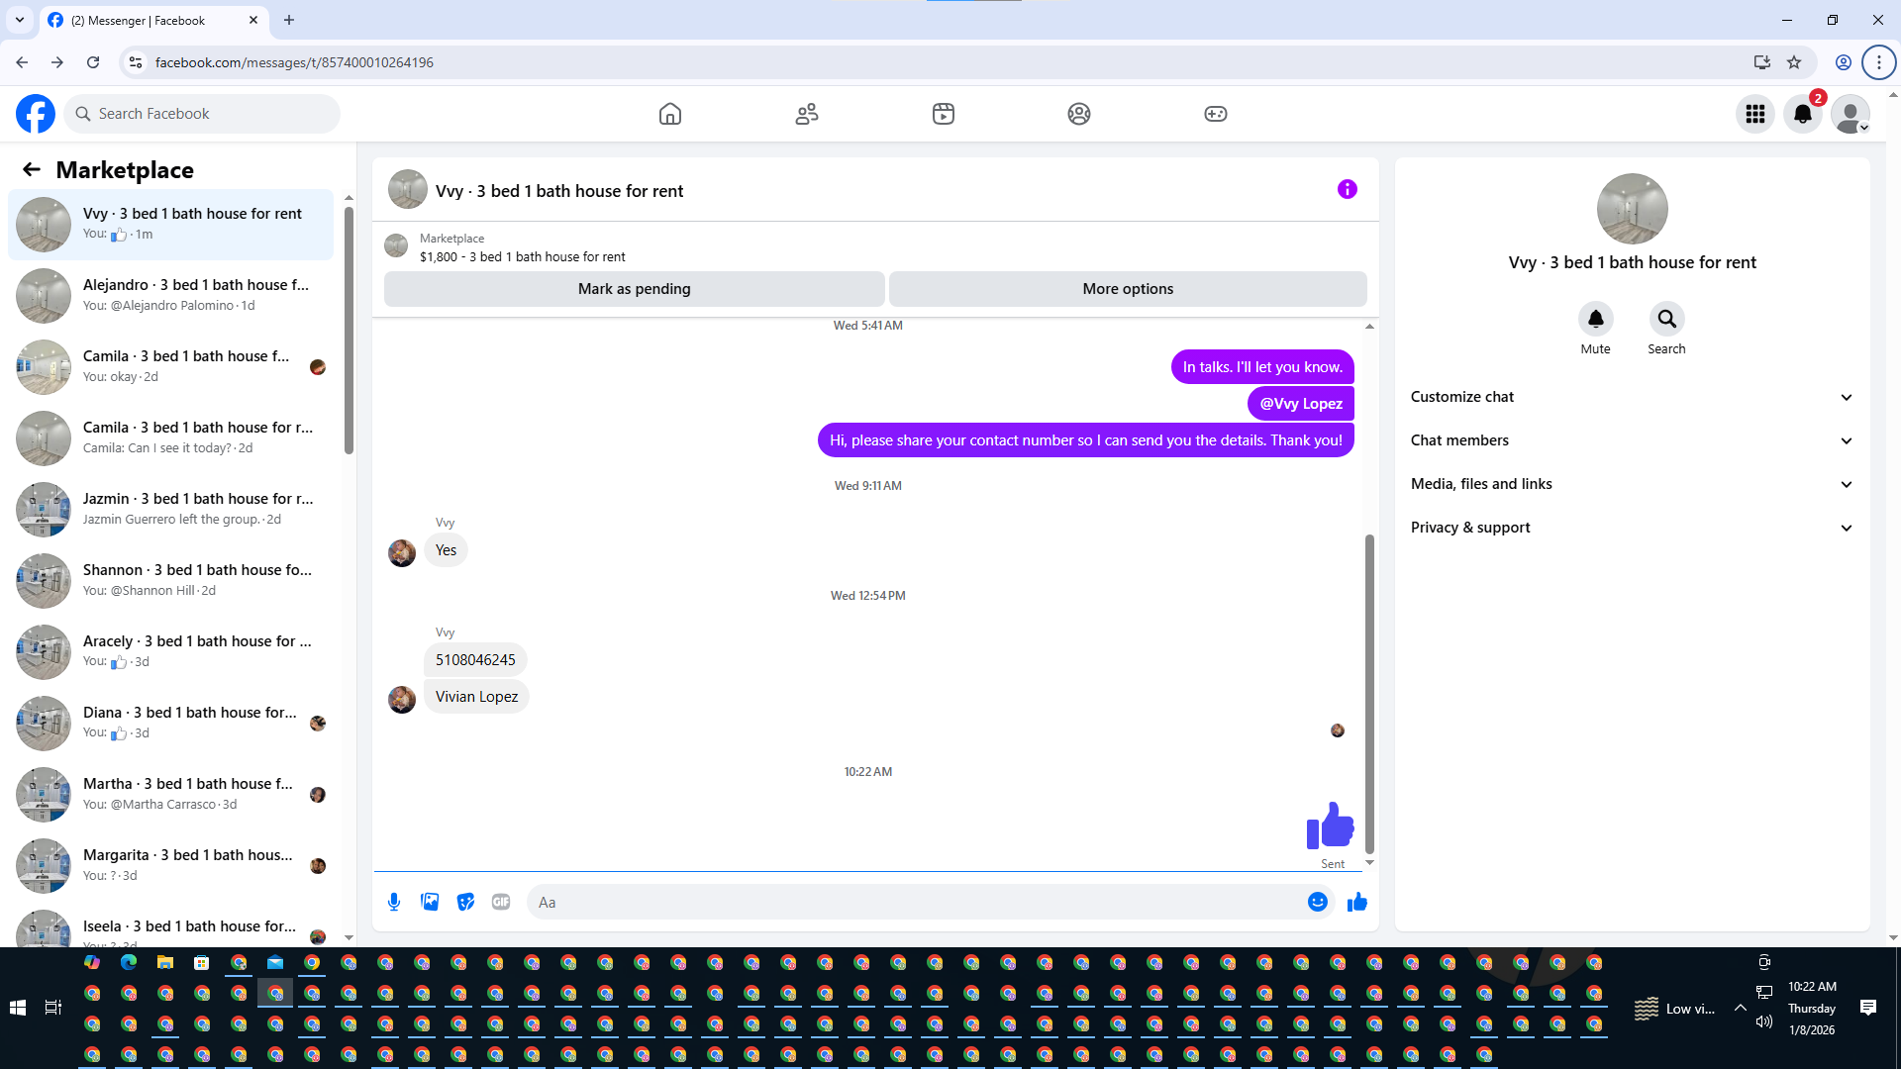Send a thumbs-up like

coord(1357,902)
